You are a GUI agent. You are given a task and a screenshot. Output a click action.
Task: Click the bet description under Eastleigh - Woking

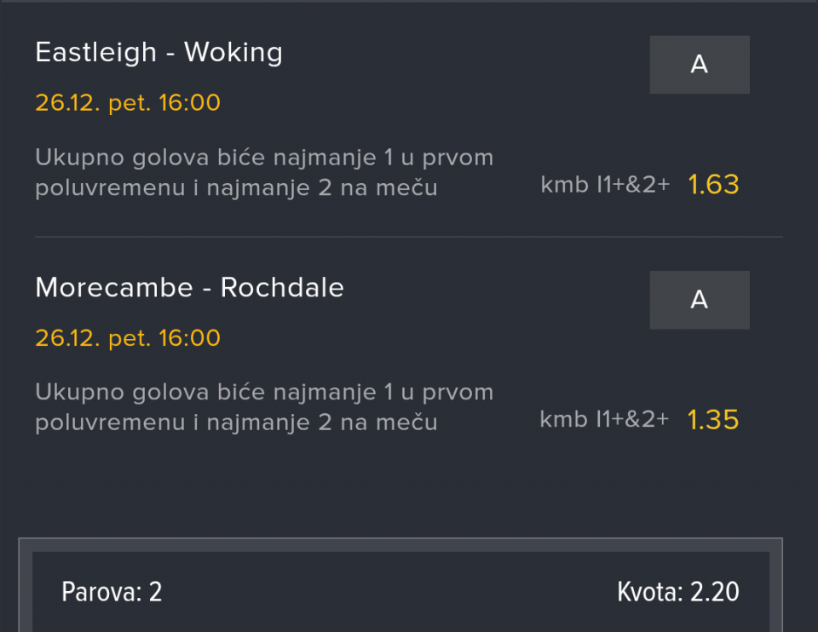coord(264,172)
